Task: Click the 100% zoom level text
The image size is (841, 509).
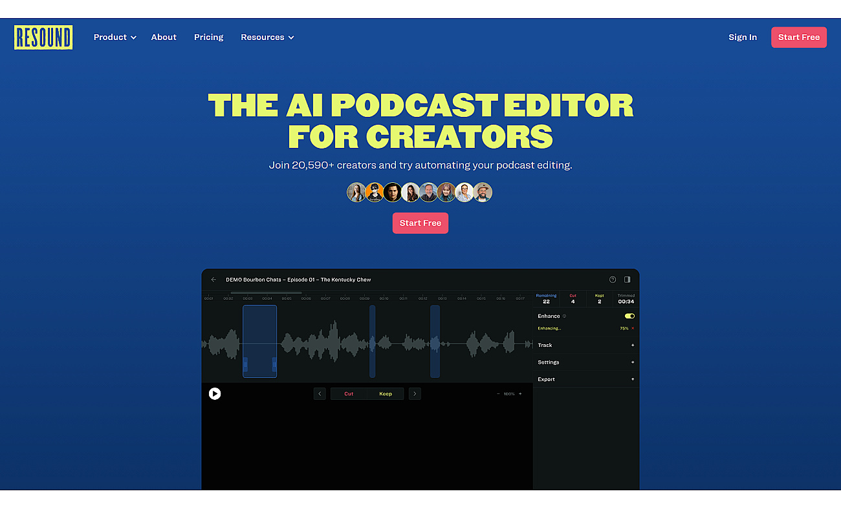Action: point(509,394)
